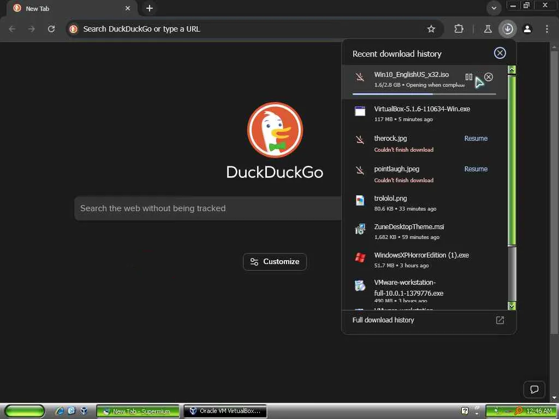Resume the pointlaugh.jpeg download
Screen dimensions: 559x419
point(475,169)
